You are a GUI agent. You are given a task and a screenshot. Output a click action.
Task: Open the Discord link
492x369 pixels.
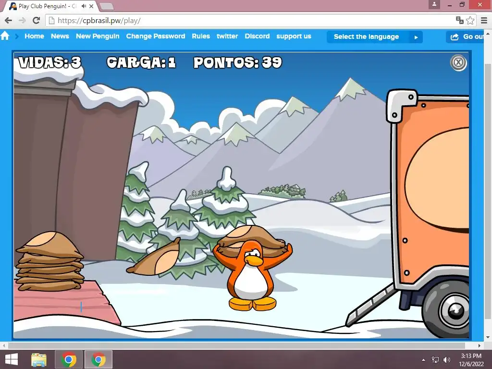point(257,36)
